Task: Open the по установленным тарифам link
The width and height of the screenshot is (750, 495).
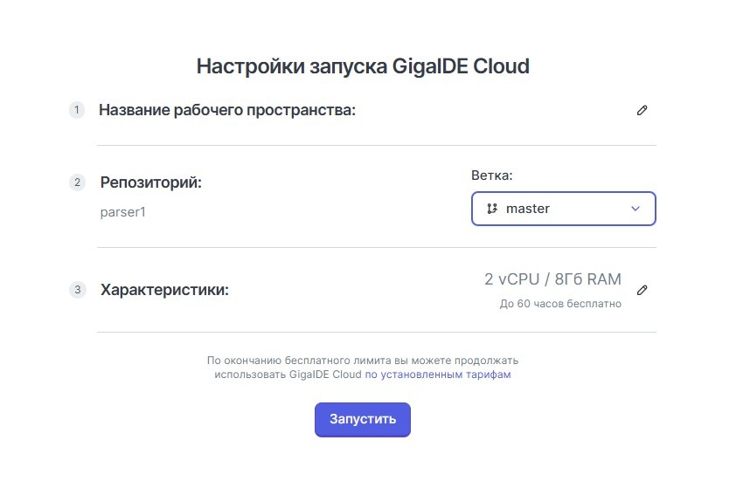Action: click(x=438, y=375)
